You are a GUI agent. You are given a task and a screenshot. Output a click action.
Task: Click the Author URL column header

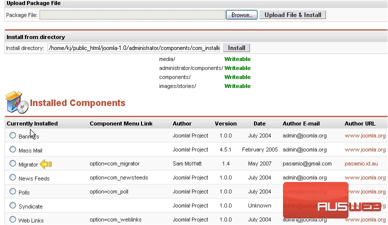tap(360, 123)
